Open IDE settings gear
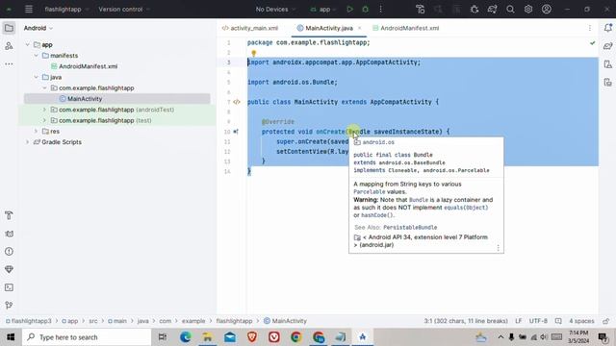Image resolution: width=616 pixels, height=346 pixels. (x=528, y=9)
